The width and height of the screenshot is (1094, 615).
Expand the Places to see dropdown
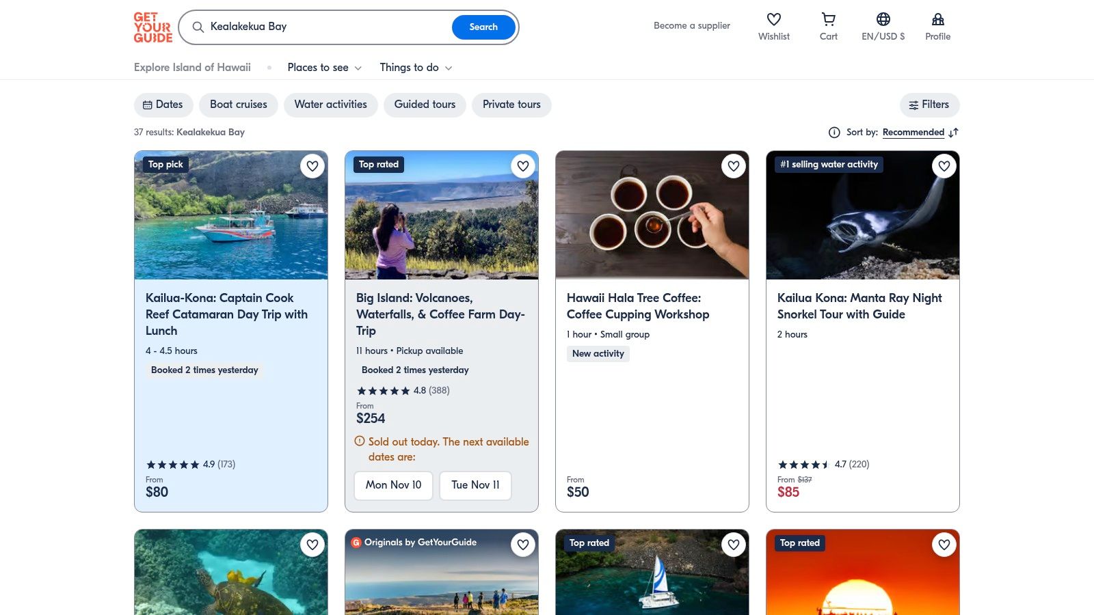point(324,68)
